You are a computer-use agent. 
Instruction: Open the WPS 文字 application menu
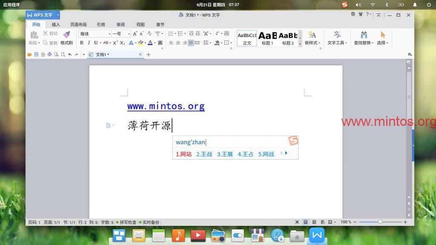(43, 15)
